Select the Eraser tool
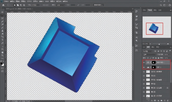172x102 pixels. [2, 34]
